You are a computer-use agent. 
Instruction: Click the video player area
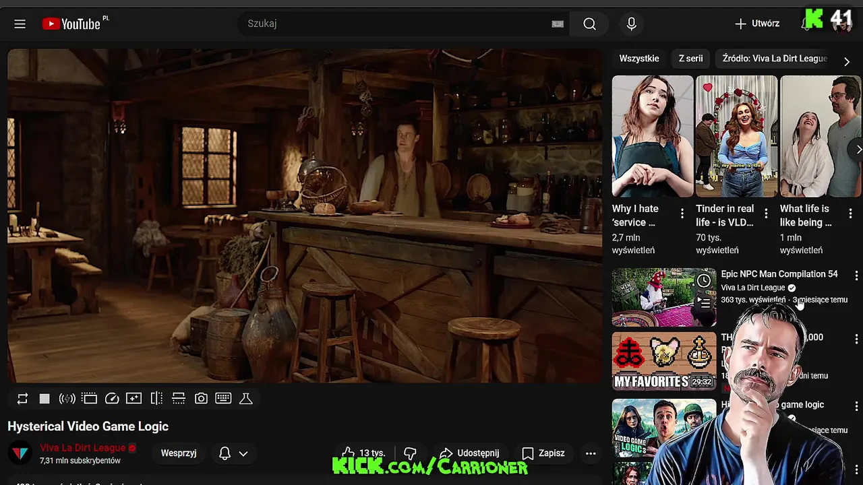tap(305, 216)
